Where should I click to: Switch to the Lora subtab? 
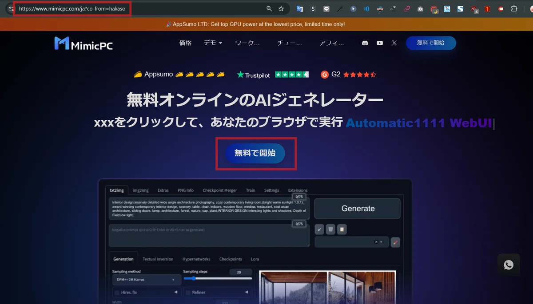[255, 259]
